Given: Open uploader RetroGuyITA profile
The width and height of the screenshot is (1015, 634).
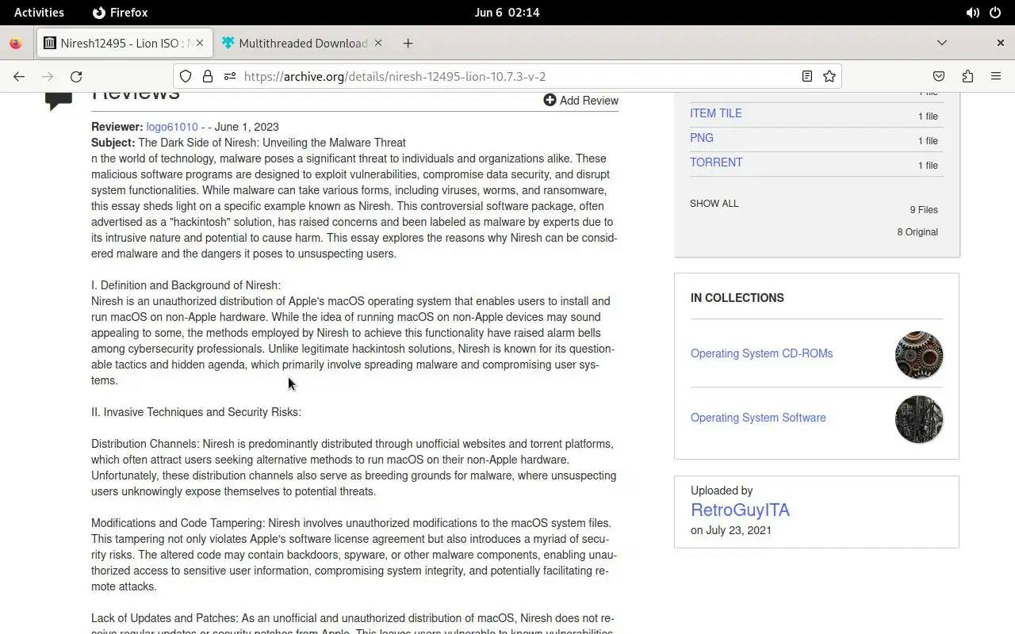Looking at the screenshot, I should 740,510.
